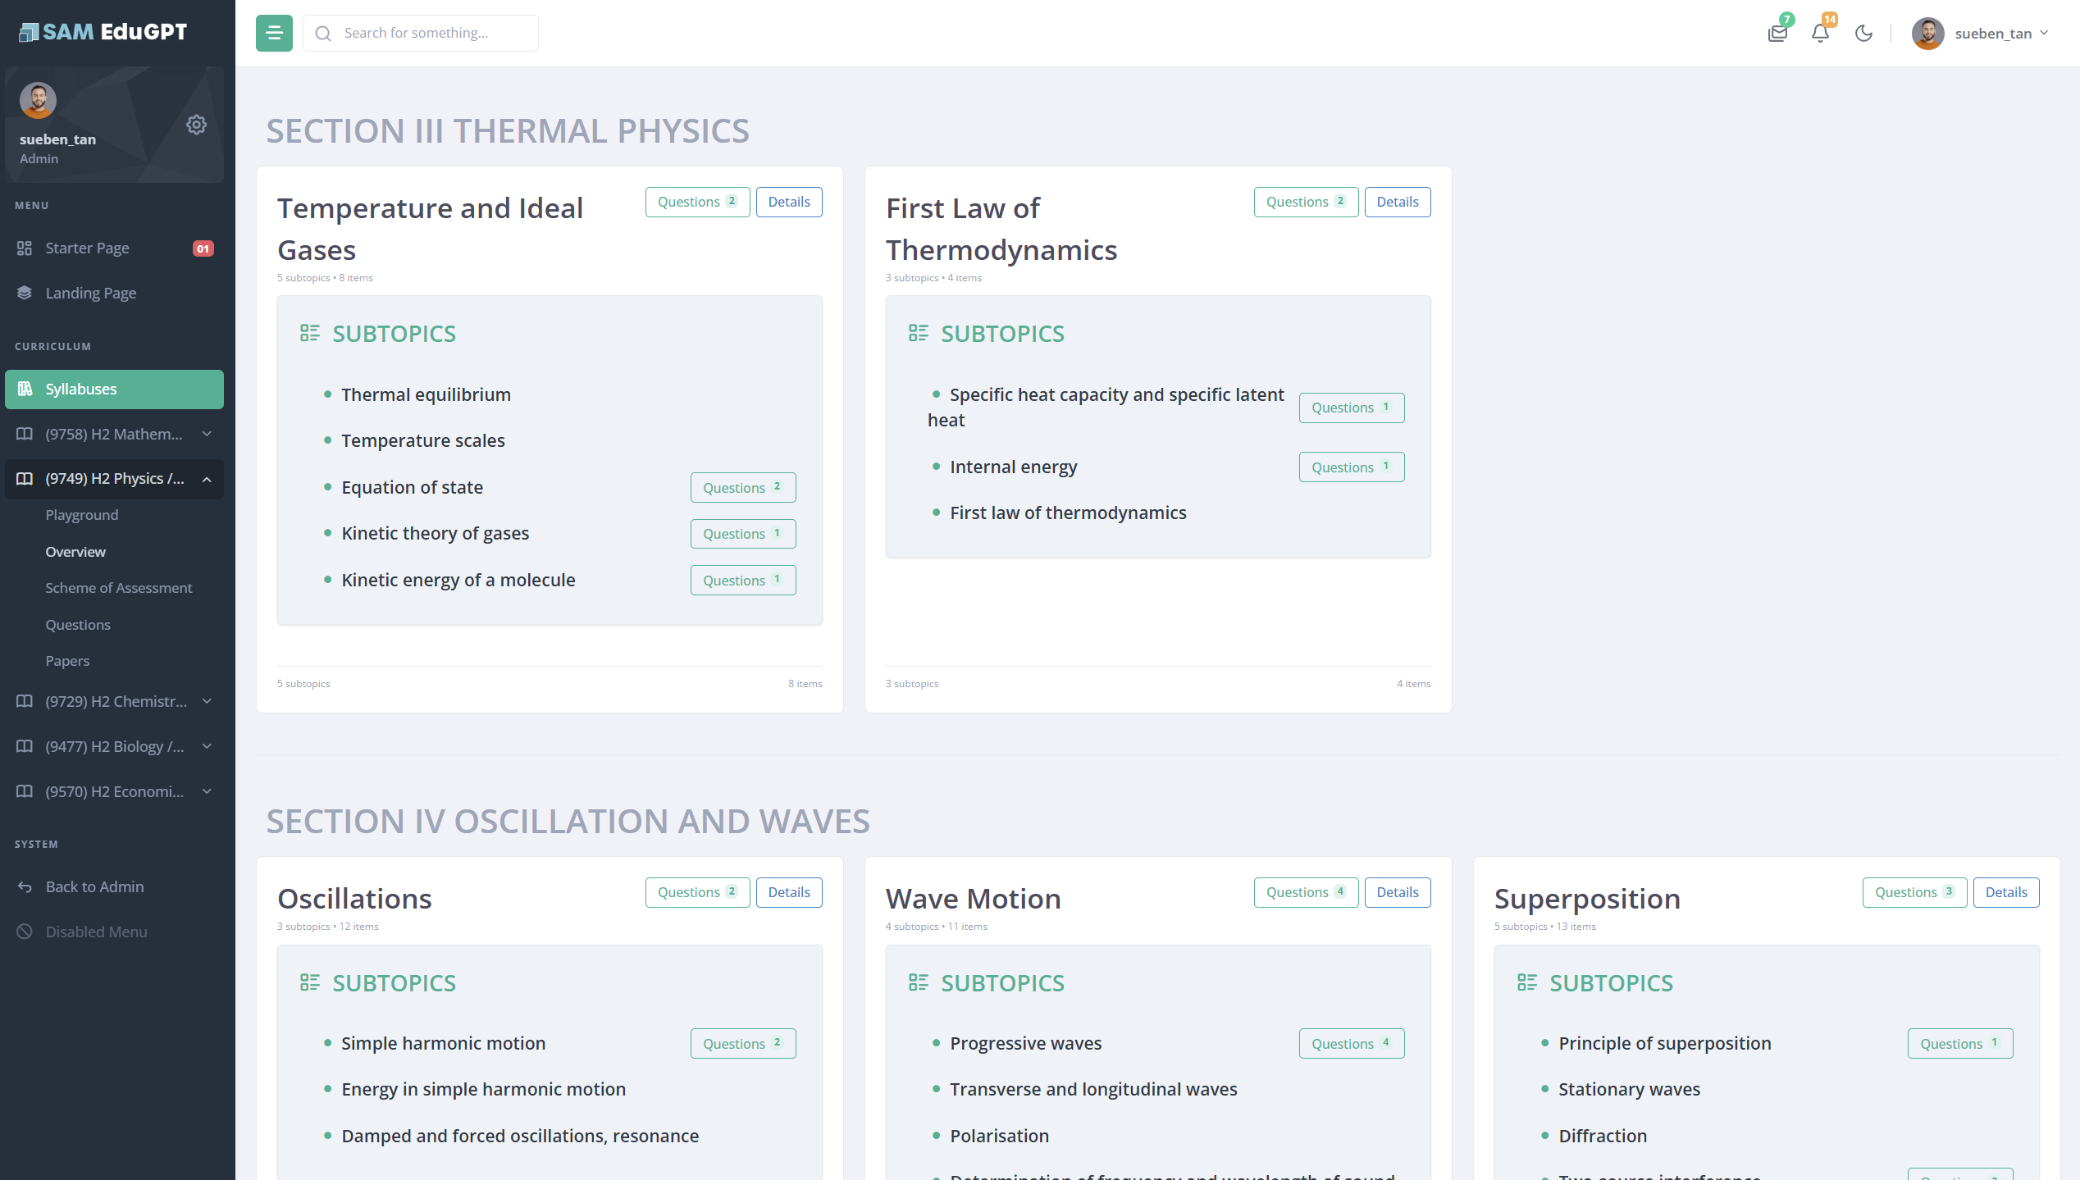
Task: Collapse the (9749) H2 Physics menu
Action: pyautogui.click(x=114, y=479)
